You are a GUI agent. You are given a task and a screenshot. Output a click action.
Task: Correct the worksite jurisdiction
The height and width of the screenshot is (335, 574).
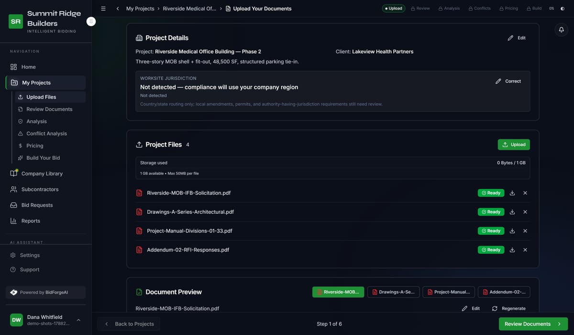pyautogui.click(x=508, y=81)
